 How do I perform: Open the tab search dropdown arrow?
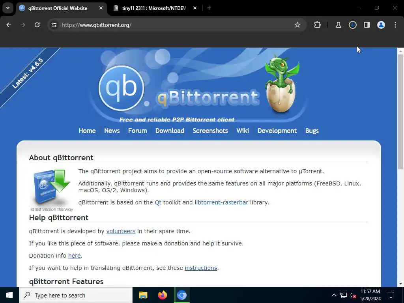click(x=8, y=8)
